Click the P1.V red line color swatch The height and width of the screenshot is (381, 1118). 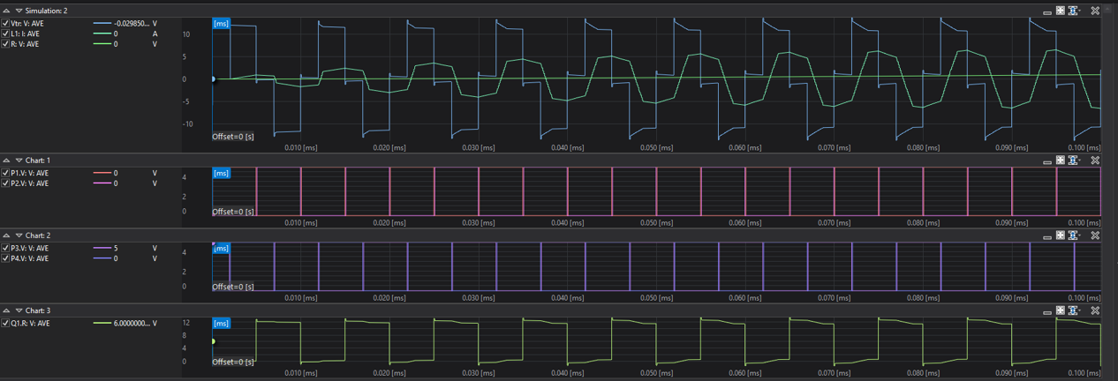[x=102, y=174]
